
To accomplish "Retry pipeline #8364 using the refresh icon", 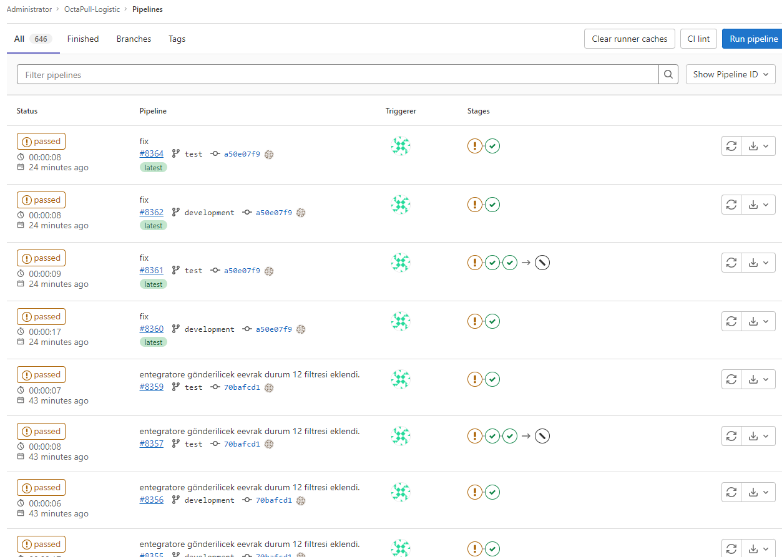I will [731, 145].
